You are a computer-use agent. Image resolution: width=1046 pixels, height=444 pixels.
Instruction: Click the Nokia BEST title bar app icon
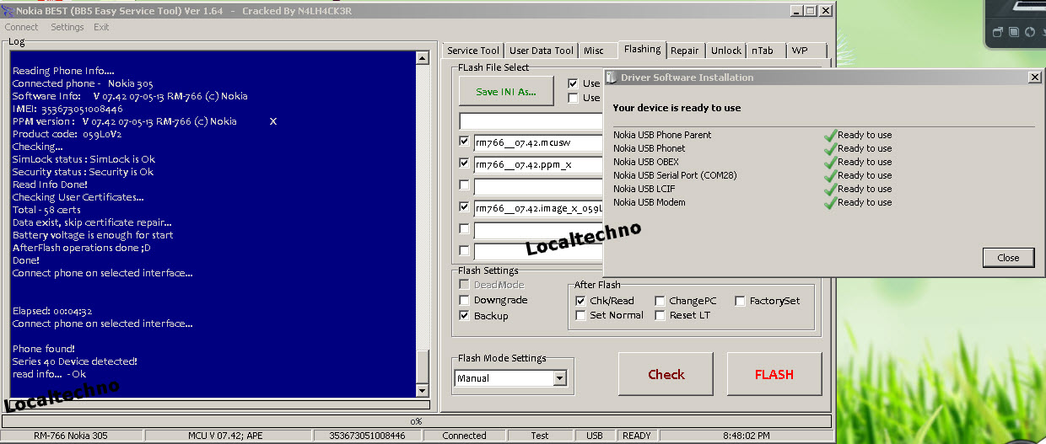(8, 11)
